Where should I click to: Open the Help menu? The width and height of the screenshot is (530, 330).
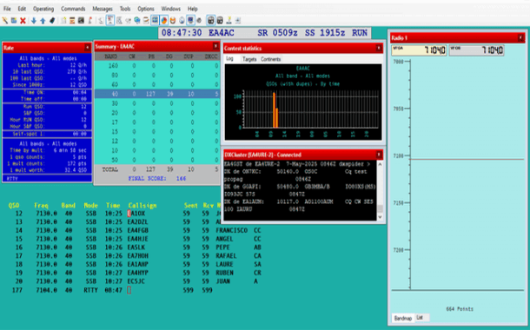point(192,9)
